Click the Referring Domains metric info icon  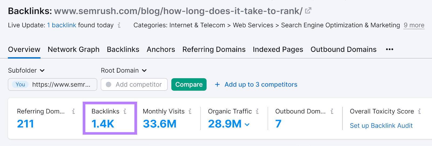(x=73, y=111)
